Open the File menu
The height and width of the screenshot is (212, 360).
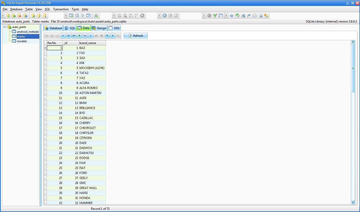point(5,9)
